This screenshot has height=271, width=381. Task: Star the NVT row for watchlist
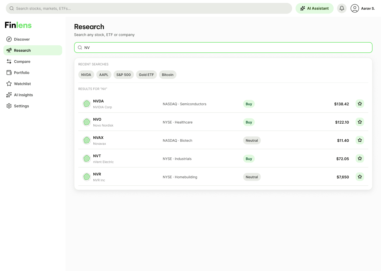(x=360, y=159)
